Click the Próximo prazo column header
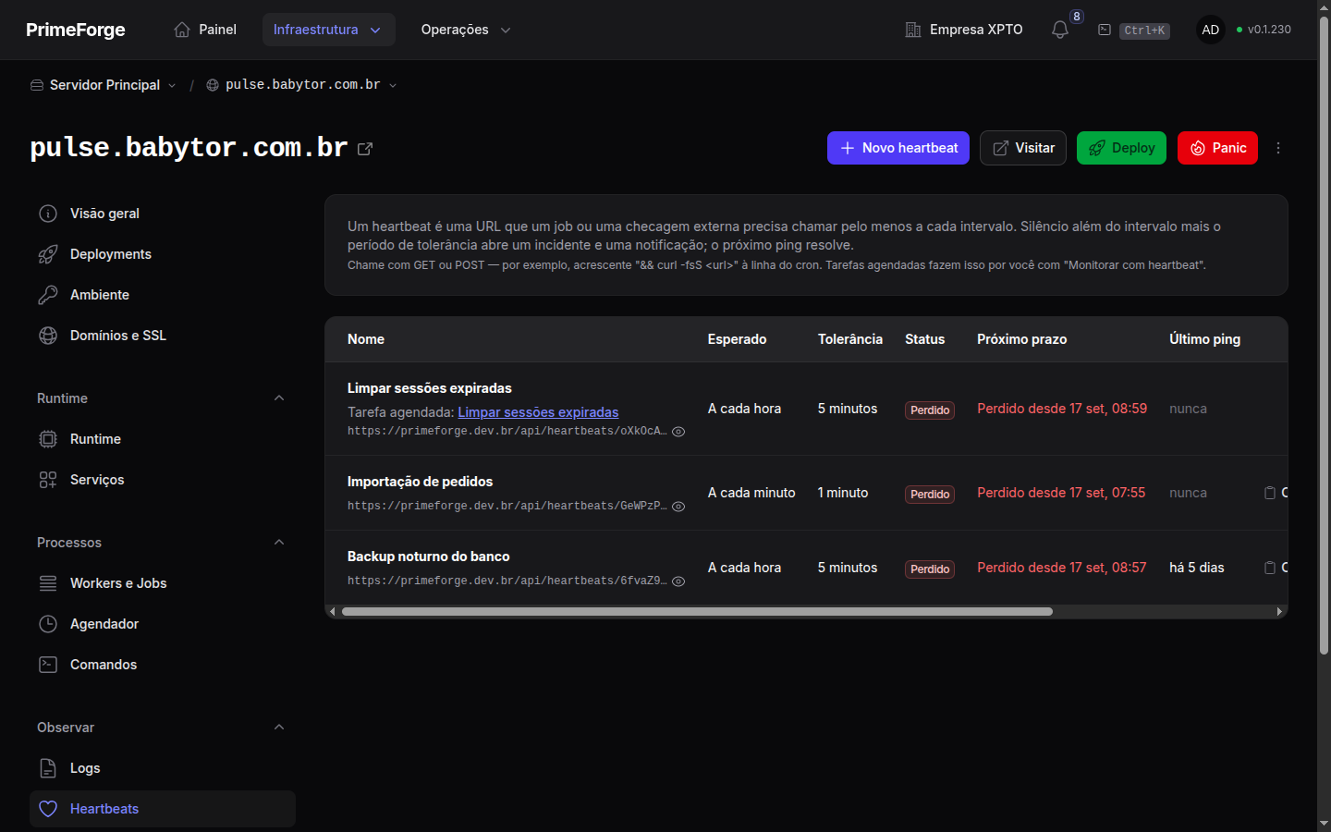This screenshot has width=1331, height=832. tap(1021, 339)
